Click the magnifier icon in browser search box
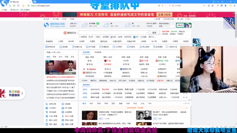The width and height of the screenshot is (237, 133). (x=204, y=6)
